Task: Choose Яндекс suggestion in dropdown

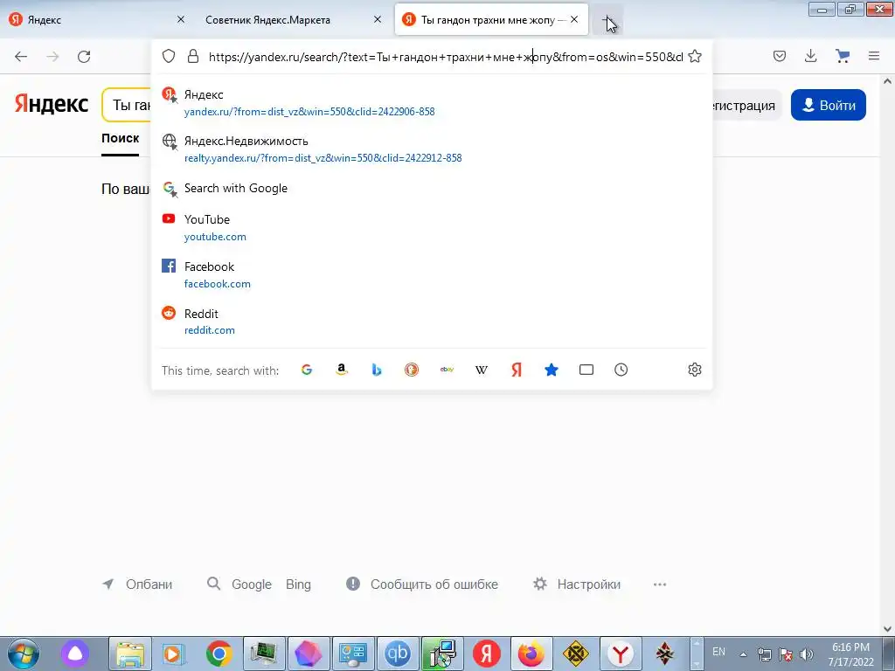Action: [432, 103]
